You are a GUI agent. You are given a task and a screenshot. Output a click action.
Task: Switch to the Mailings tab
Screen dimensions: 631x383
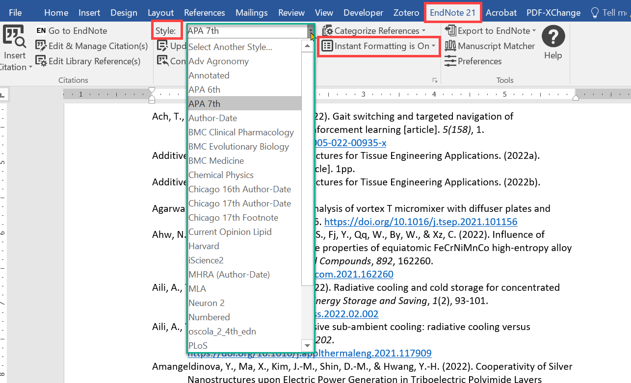[x=252, y=13]
